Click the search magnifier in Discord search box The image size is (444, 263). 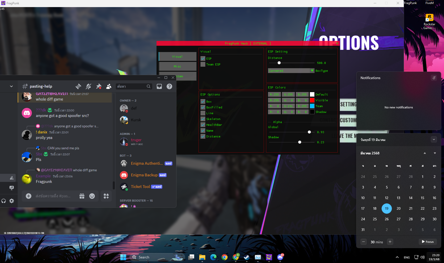tap(148, 86)
